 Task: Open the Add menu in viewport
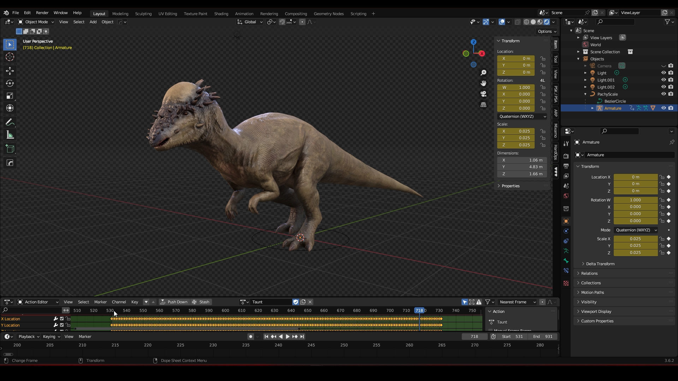pyautogui.click(x=93, y=22)
